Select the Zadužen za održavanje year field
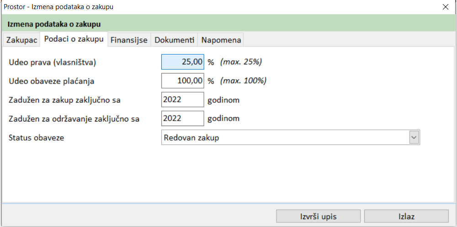This screenshot has width=457, height=227. [x=182, y=118]
